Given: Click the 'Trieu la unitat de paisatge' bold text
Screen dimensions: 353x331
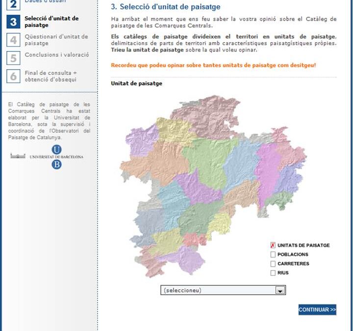Looking at the screenshot, I should [147, 50].
